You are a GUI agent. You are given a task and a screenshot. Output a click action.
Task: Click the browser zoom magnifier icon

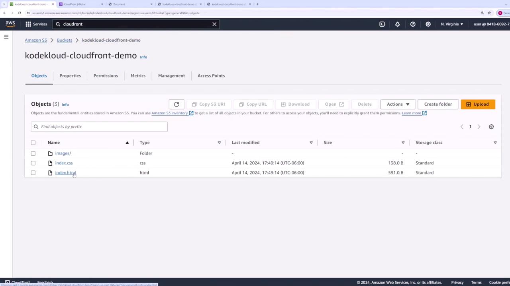coord(483,13)
